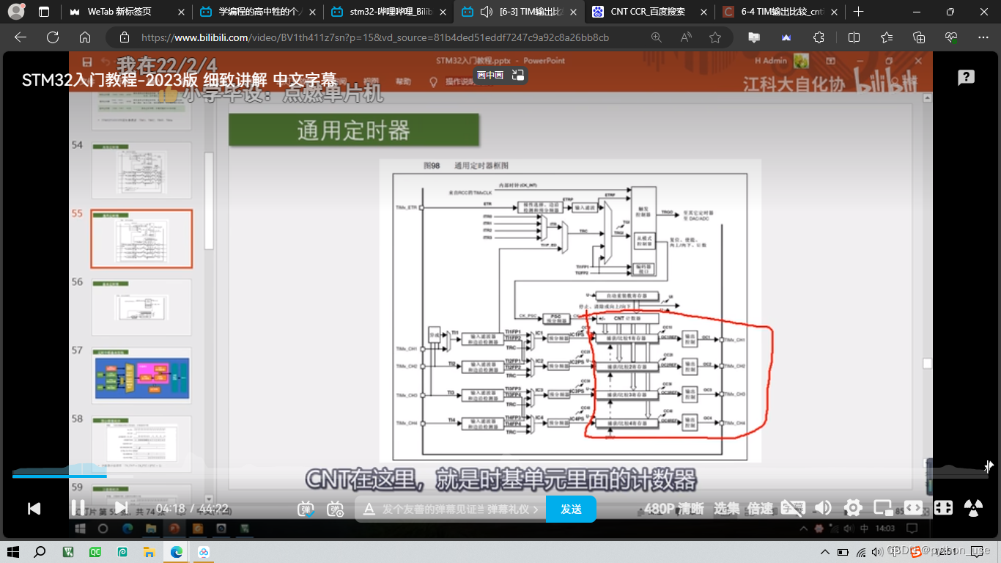Close the CNT CCR_百度搜索 tab

pos(703,12)
